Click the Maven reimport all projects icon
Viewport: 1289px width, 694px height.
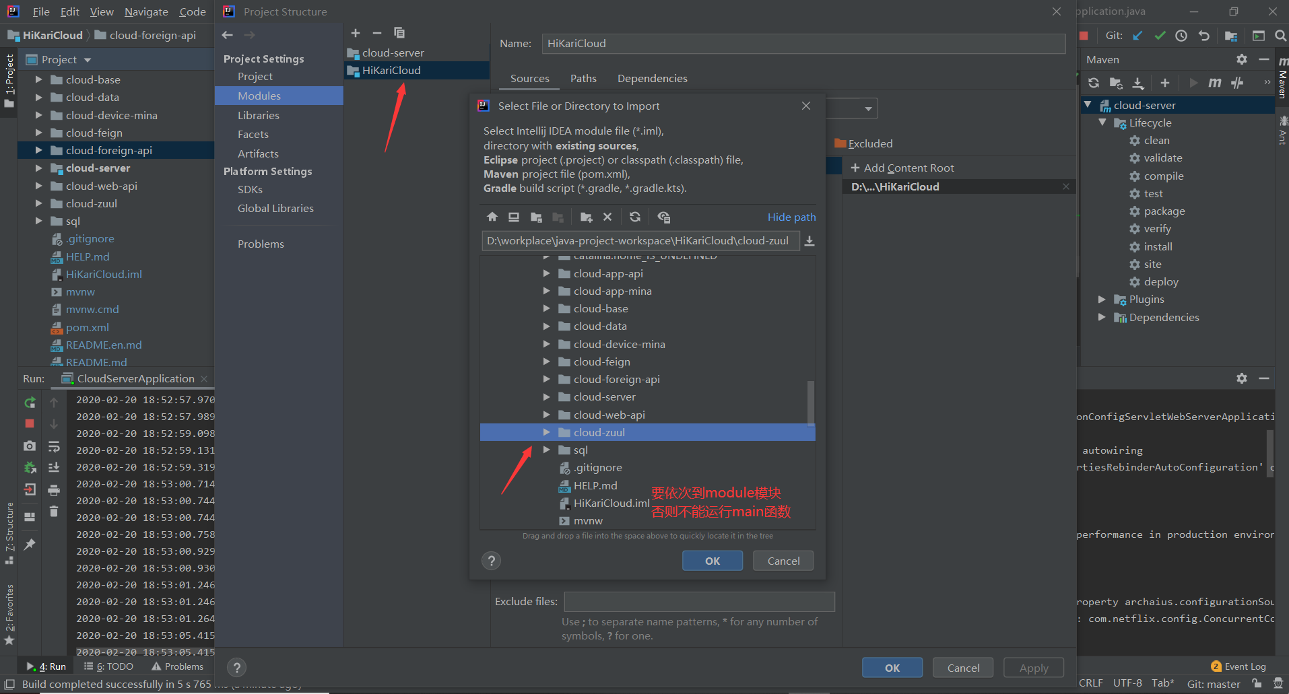pyautogui.click(x=1094, y=83)
